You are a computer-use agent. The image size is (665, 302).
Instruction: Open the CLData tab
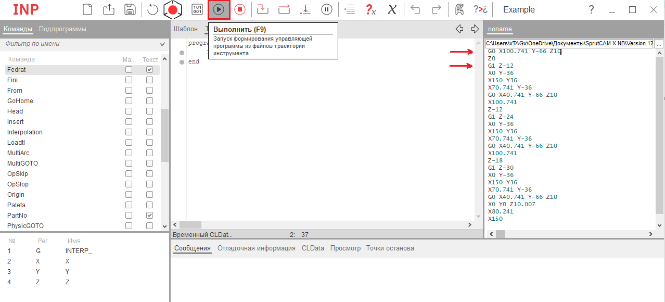point(313,248)
